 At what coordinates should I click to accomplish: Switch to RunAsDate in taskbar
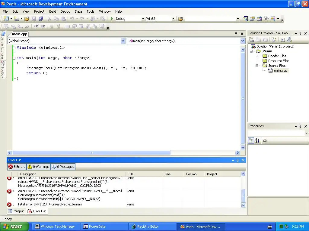(104, 227)
